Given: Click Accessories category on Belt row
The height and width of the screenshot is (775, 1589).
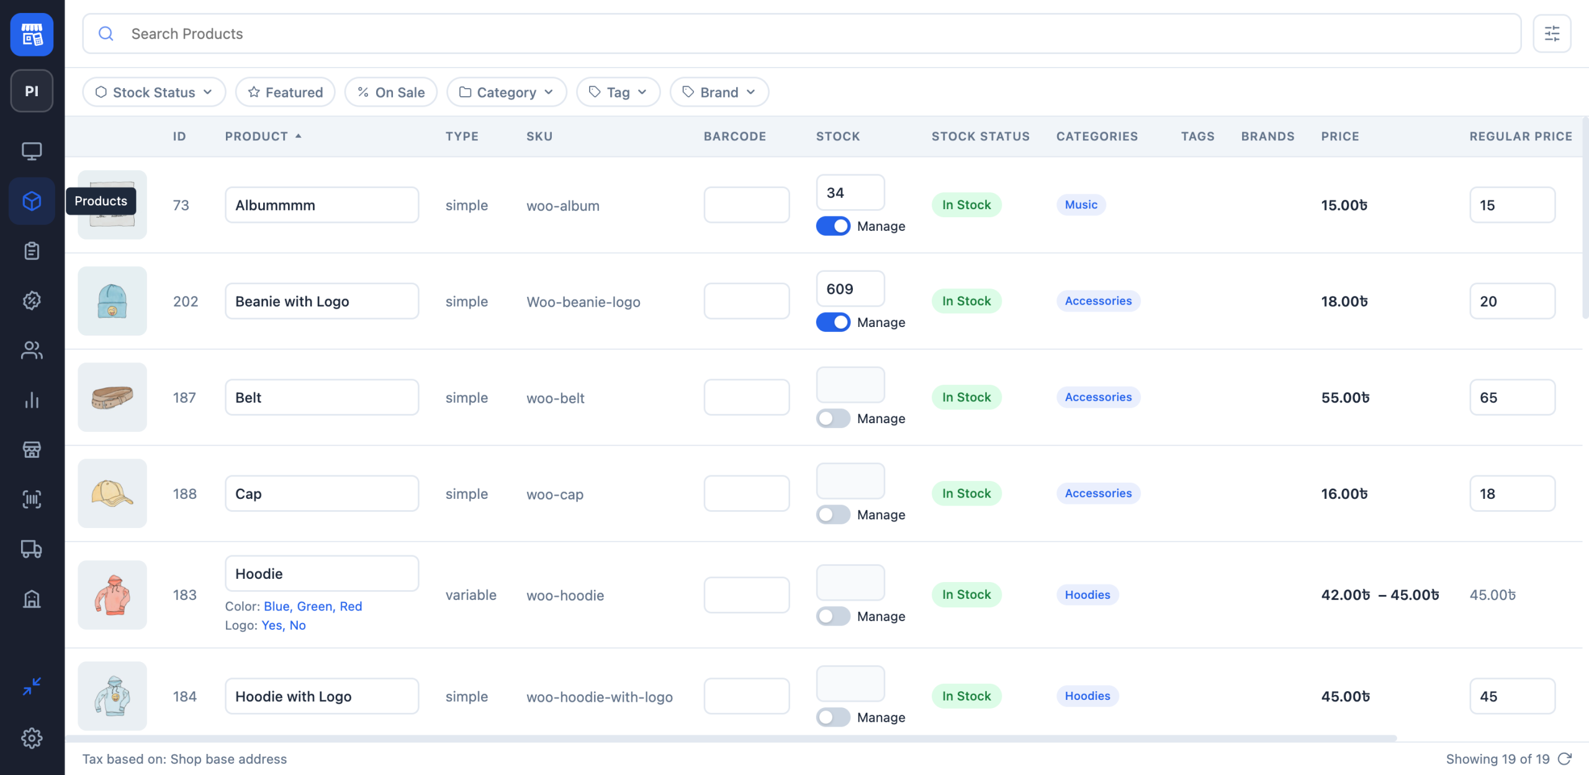Looking at the screenshot, I should (1098, 397).
